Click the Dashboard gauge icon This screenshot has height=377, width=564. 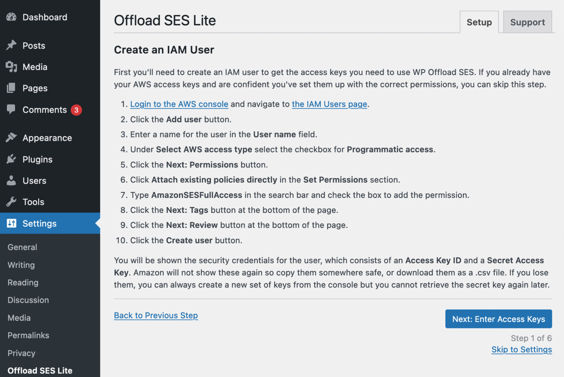(11, 17)
